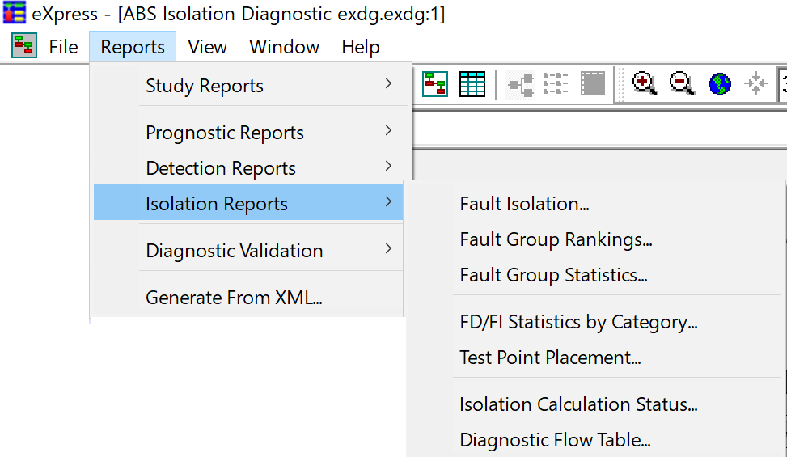This screenshot has width=791, height=457.
Task: Click the eXpress document icon beside the File menu
Action: [24, 46]
